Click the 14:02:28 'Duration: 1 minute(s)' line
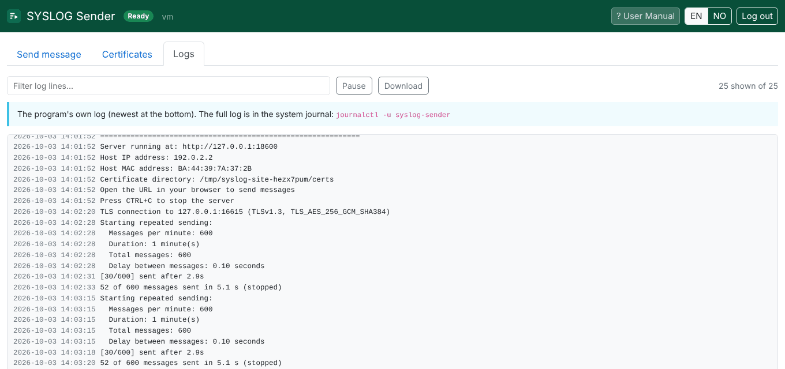This screenshot has width=785, height=369. [x=107, y=244]
